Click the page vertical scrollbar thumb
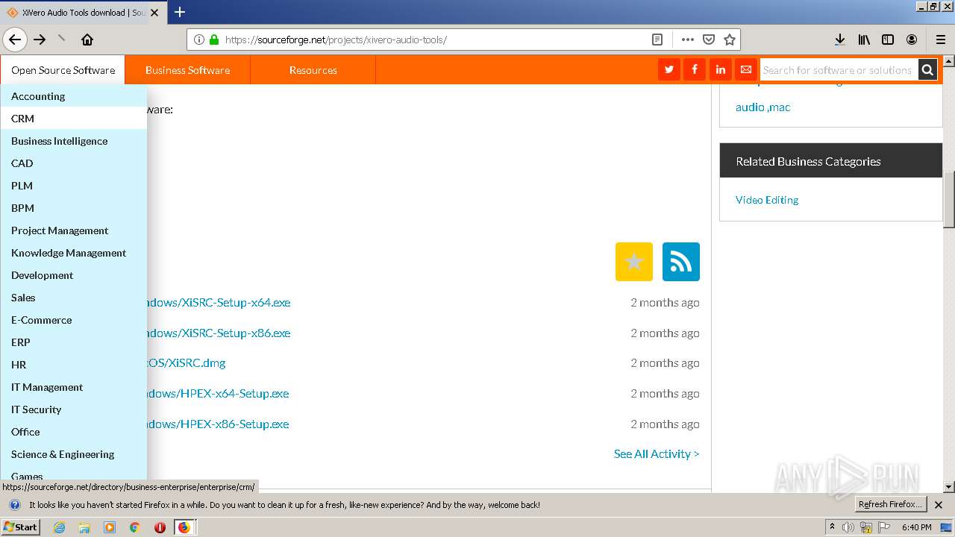The height and width of the screenshot is (537, 955). click(949, 200)
